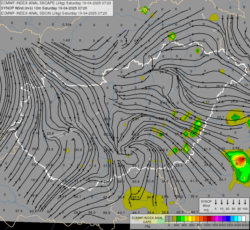The image size is (250, 230).
Task: Click the wind arrow above the 50 m/s label
Action: [239, 202]
